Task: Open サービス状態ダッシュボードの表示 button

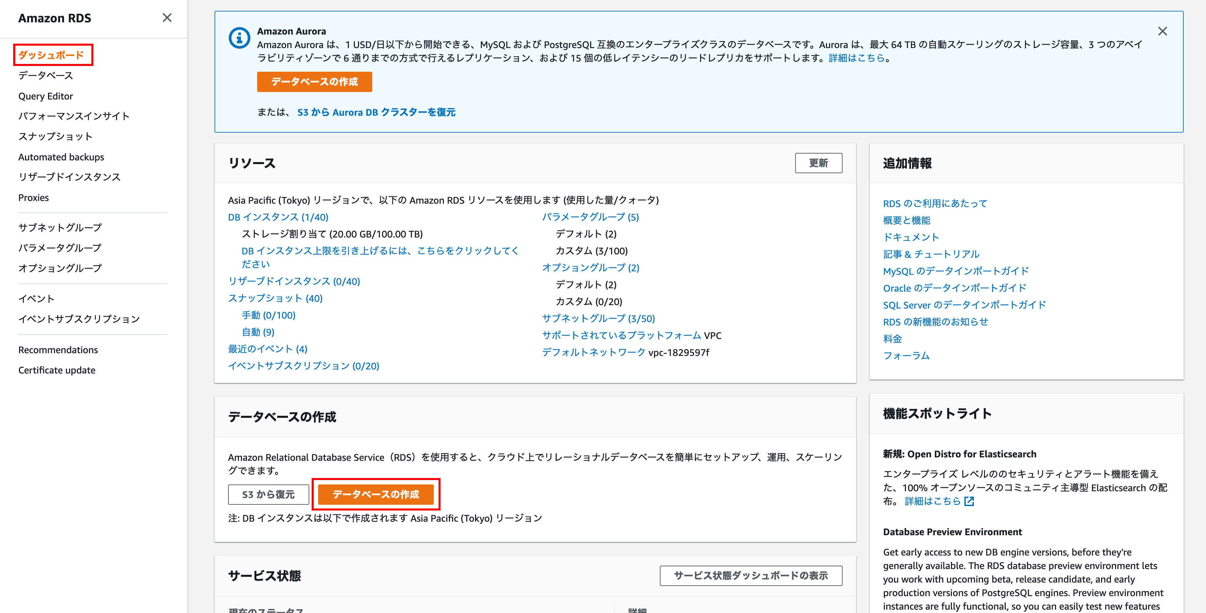Action: (751, 575)
